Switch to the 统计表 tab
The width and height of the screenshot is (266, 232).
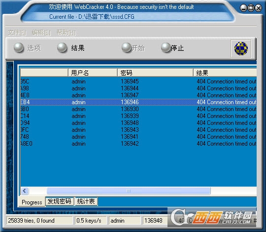[x=86, y=201]
